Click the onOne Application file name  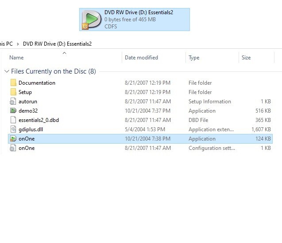(27, 139)
